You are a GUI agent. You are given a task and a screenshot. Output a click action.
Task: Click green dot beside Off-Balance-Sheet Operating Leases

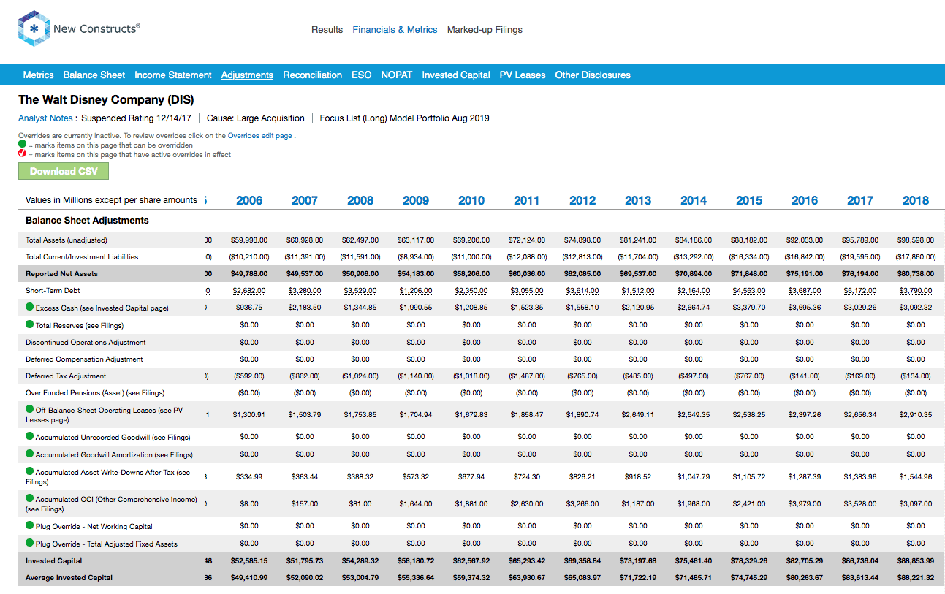(x=29, y=410)
